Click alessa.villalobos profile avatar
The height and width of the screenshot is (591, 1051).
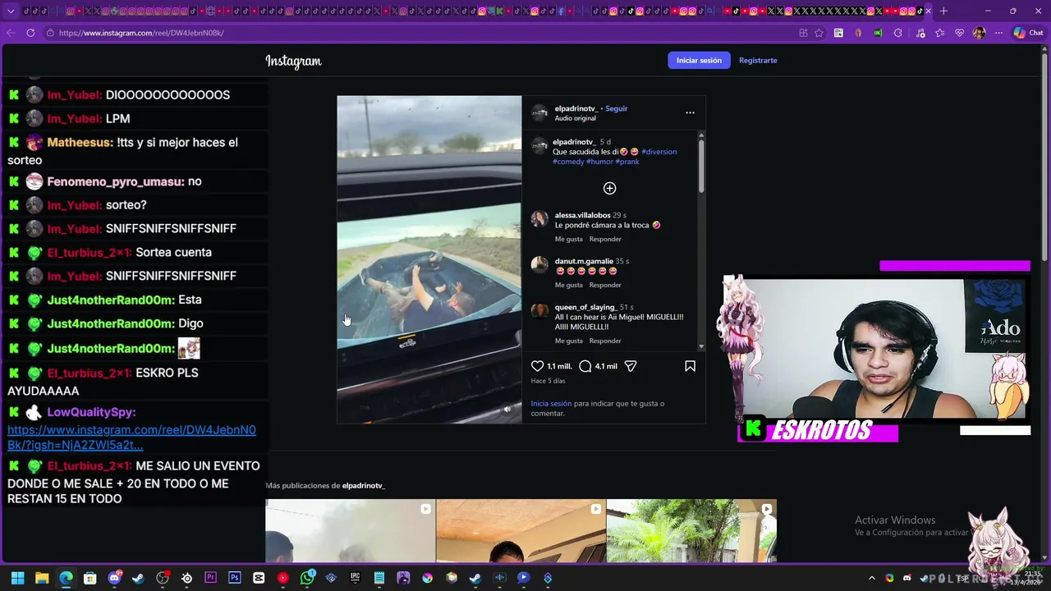(x=539, y=218)
